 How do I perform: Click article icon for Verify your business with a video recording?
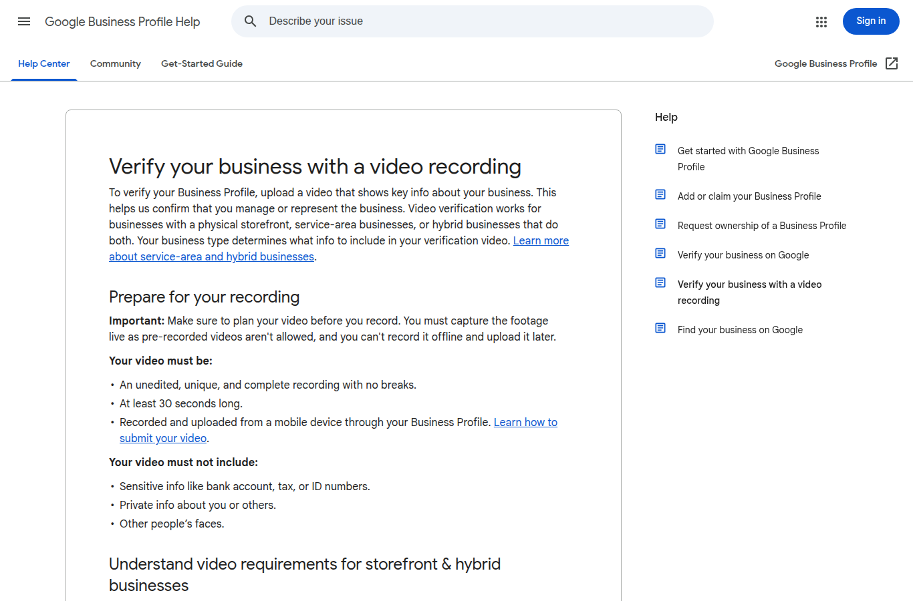pyautogui.click(x=660, y=282)
